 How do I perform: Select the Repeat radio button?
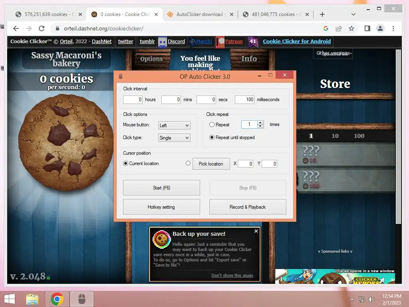[212, 125]
